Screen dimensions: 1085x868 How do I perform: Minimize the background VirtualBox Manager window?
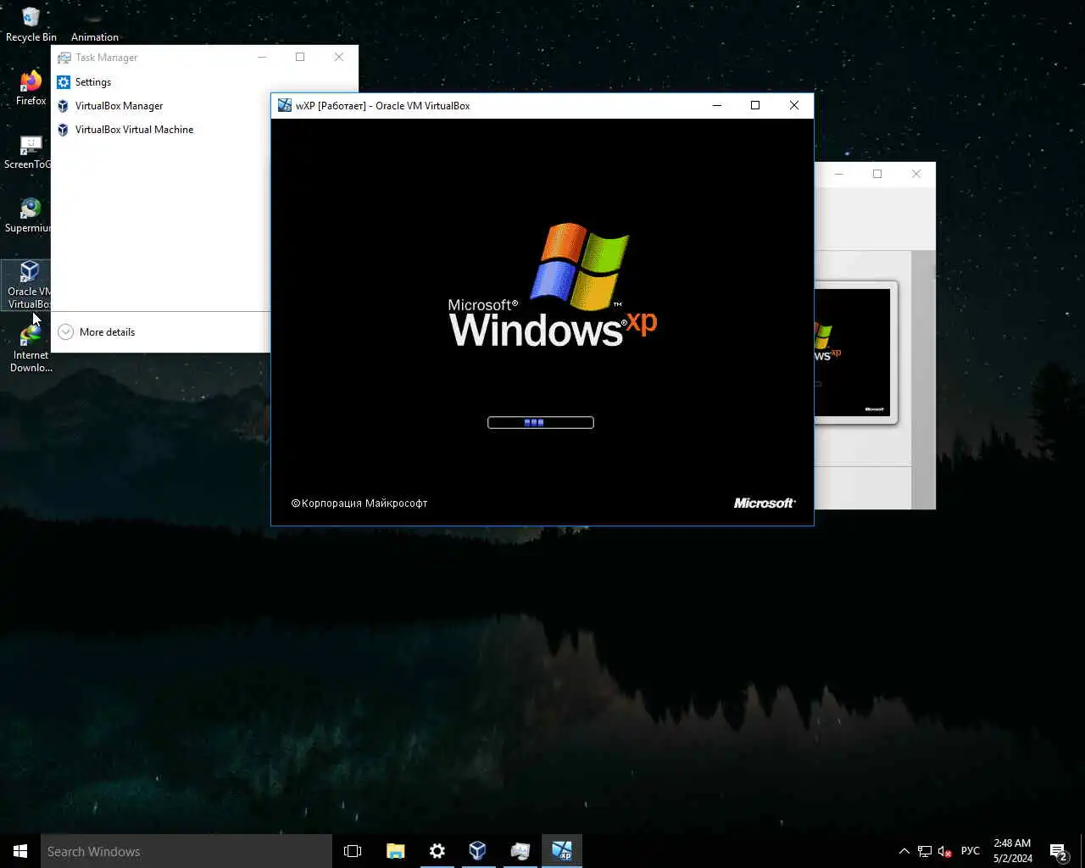839,174
